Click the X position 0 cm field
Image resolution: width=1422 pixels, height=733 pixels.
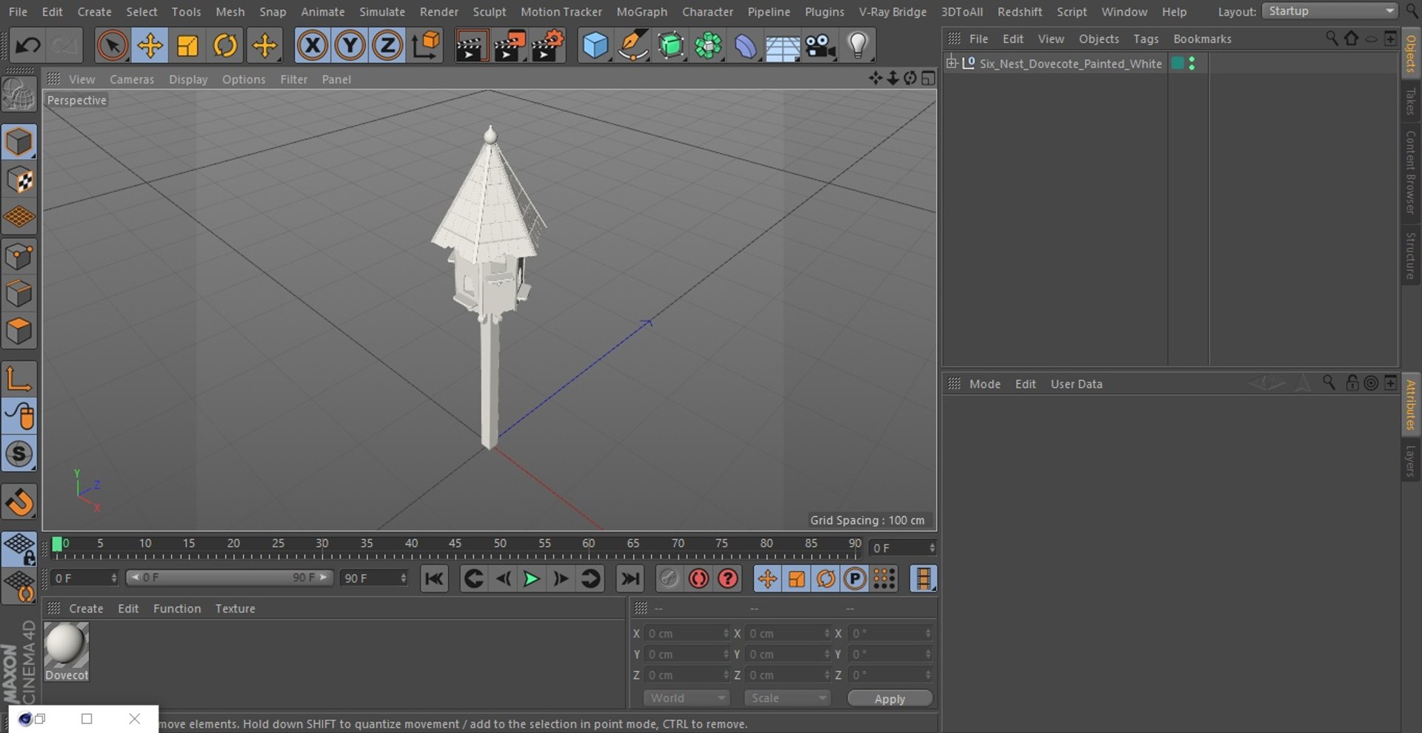coord(687,634)
